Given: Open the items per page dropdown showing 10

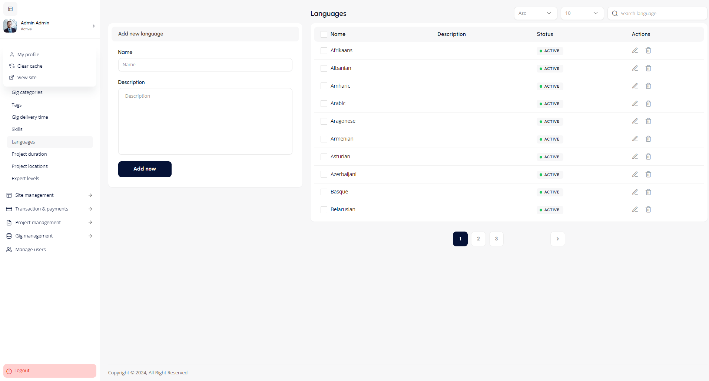Looking at the screenshot, I should pyautogui.click(x=582, y=13).
